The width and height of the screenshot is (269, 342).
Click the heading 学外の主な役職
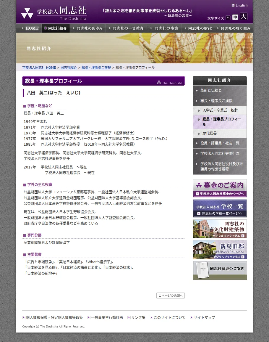point(40,184)
